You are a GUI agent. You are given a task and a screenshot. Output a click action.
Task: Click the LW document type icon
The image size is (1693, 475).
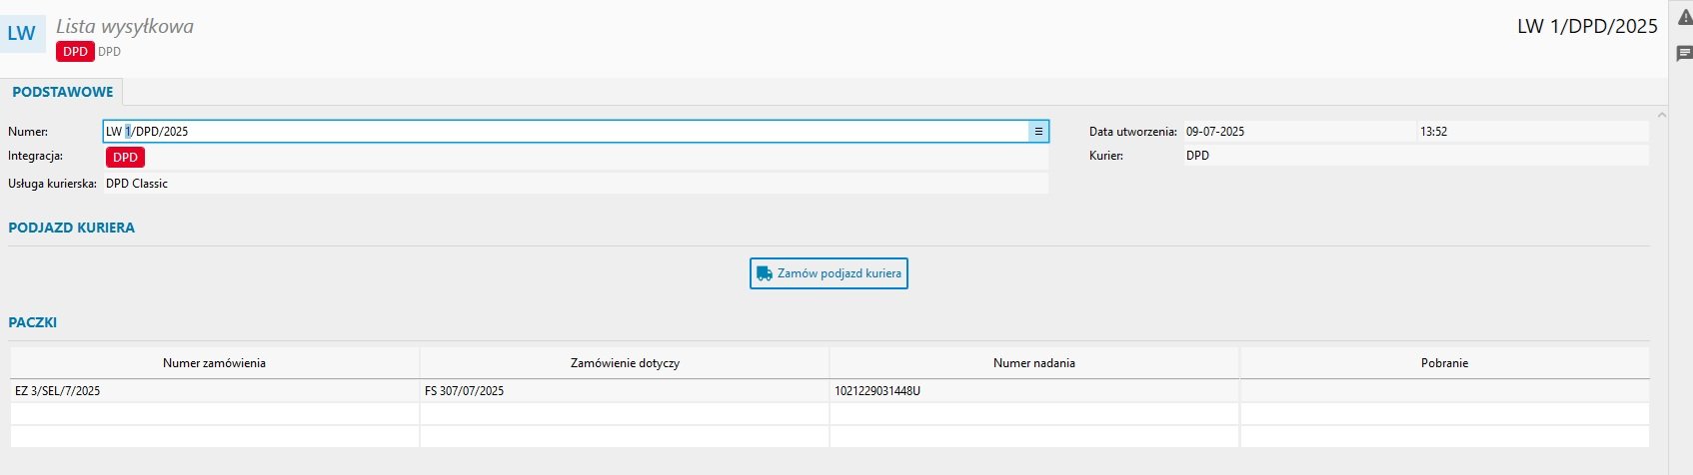click(x=22, y=33)
